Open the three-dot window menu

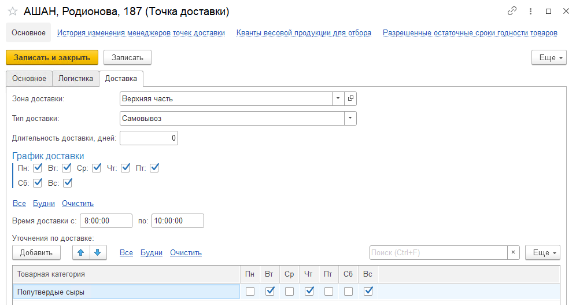coord(530,11)
